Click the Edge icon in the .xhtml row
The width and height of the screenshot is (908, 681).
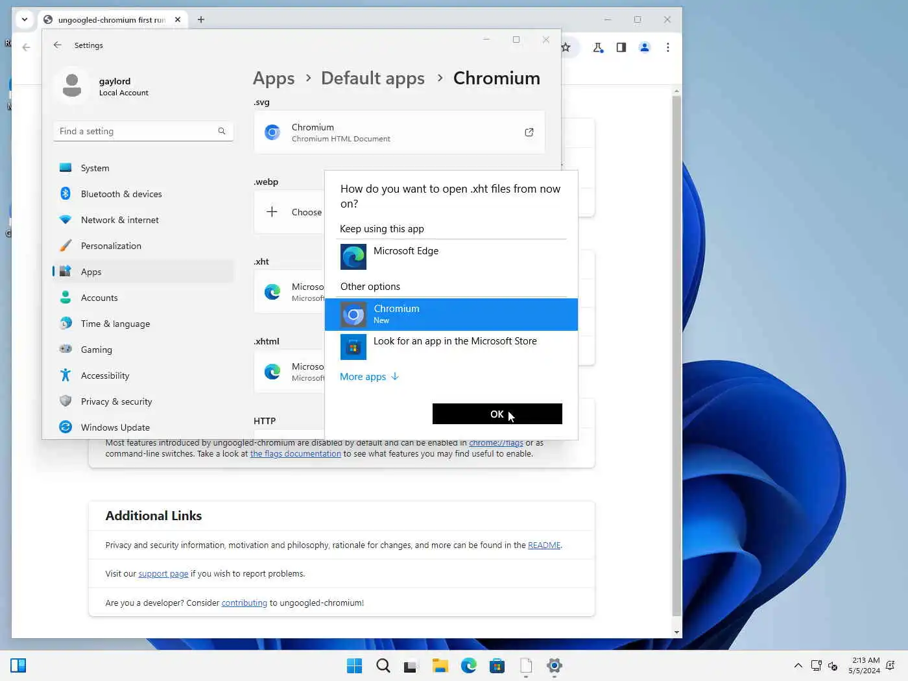point(272,372)
